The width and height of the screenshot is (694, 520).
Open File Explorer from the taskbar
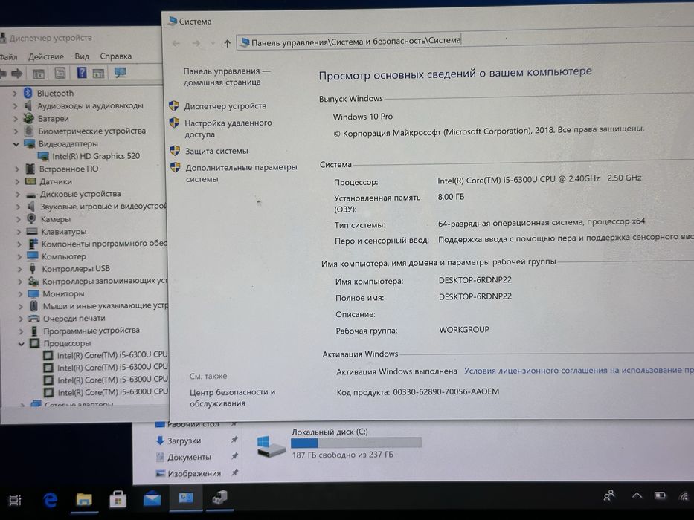(x=83, y=500)
